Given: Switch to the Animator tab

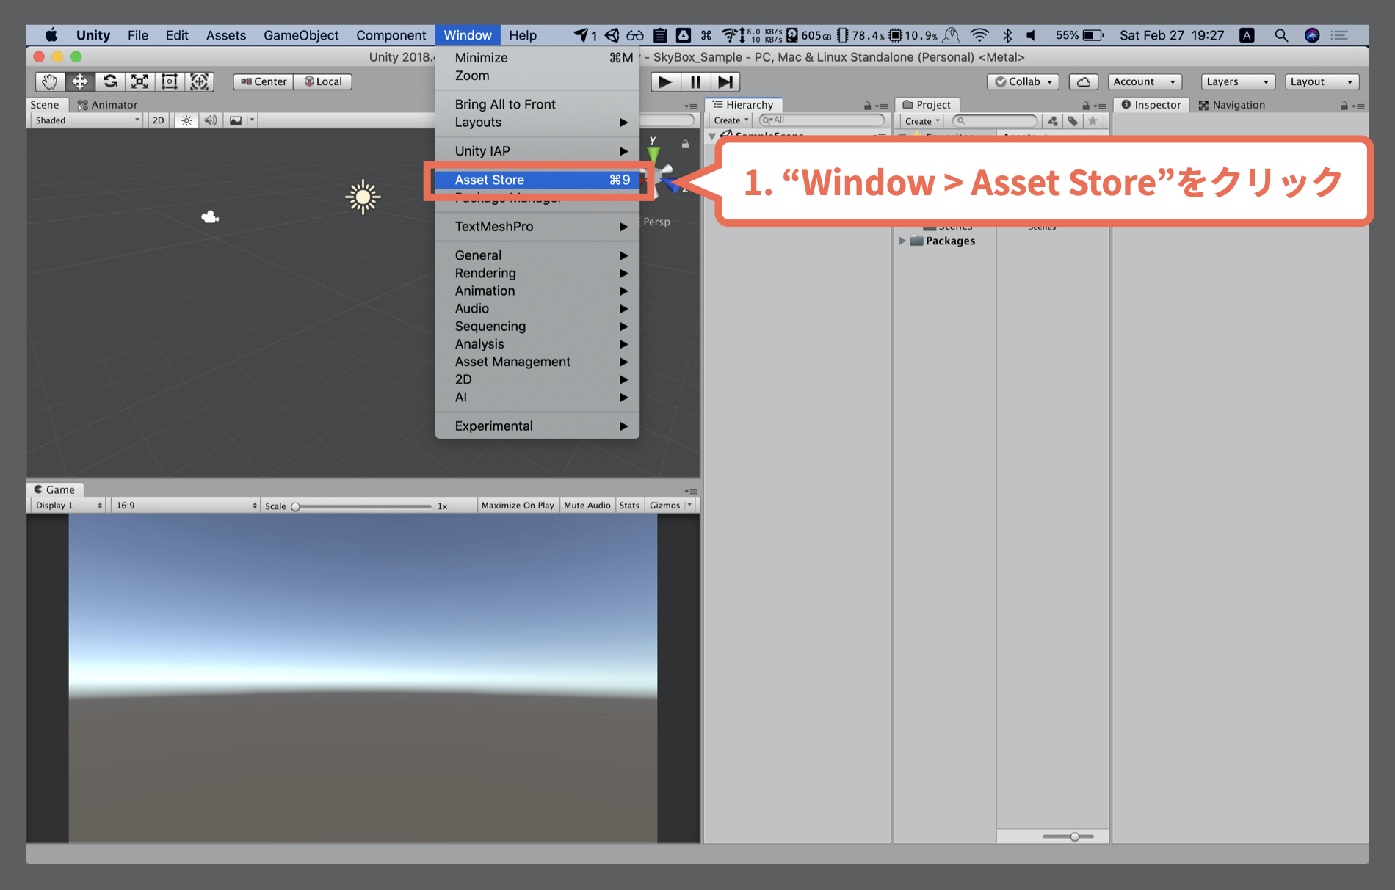Looking at the screenshot, I should (x=108, y=105).
